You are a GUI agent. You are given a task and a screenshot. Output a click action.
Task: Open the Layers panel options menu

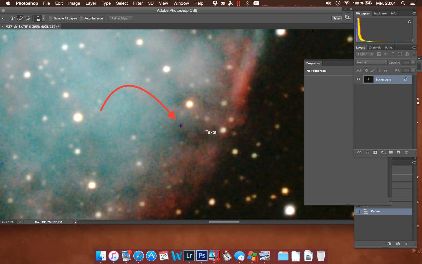[x=413, y=47]
